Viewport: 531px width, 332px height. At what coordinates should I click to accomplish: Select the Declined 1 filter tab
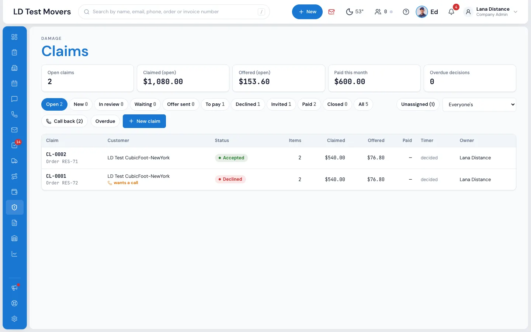point(248,104)
